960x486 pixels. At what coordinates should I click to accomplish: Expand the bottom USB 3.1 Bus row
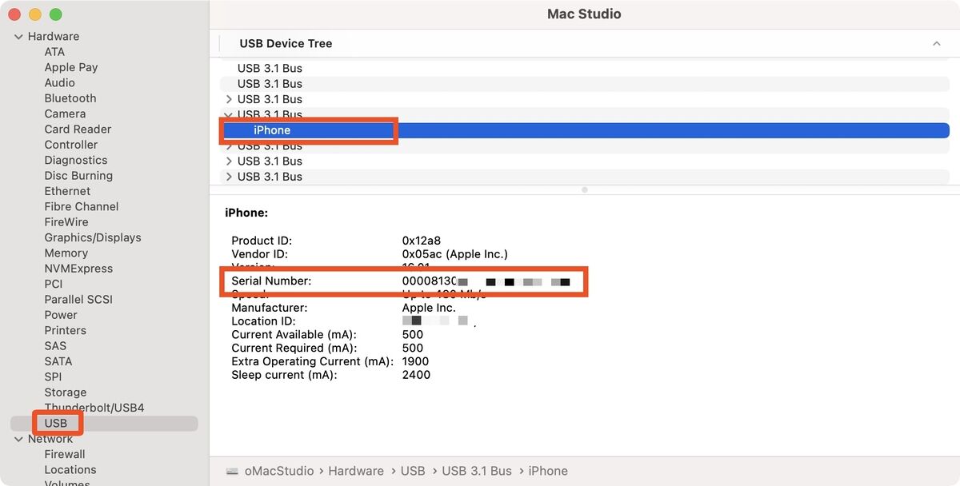tap(229, 177)
